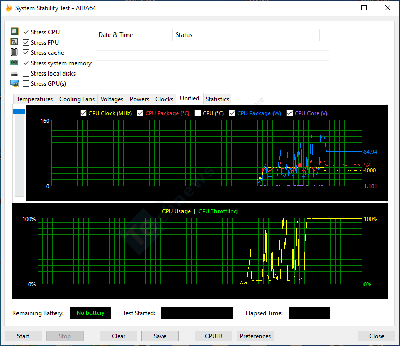Disable Stress system memory checkbox
The height and width of the screenshot is (346, 400).
click(x=26, y=63)
